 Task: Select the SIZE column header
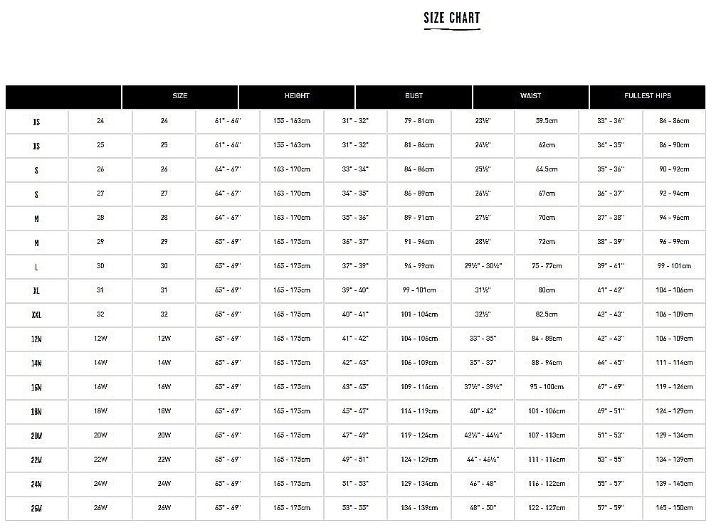(180, 96)
